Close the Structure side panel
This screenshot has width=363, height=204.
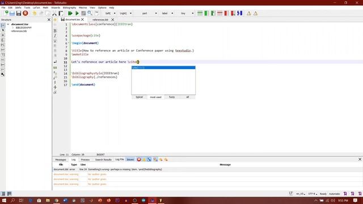coord(49,20)
